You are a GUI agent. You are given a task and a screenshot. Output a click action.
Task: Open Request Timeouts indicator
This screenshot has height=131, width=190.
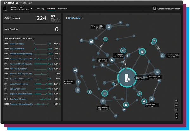click(17, 44)
